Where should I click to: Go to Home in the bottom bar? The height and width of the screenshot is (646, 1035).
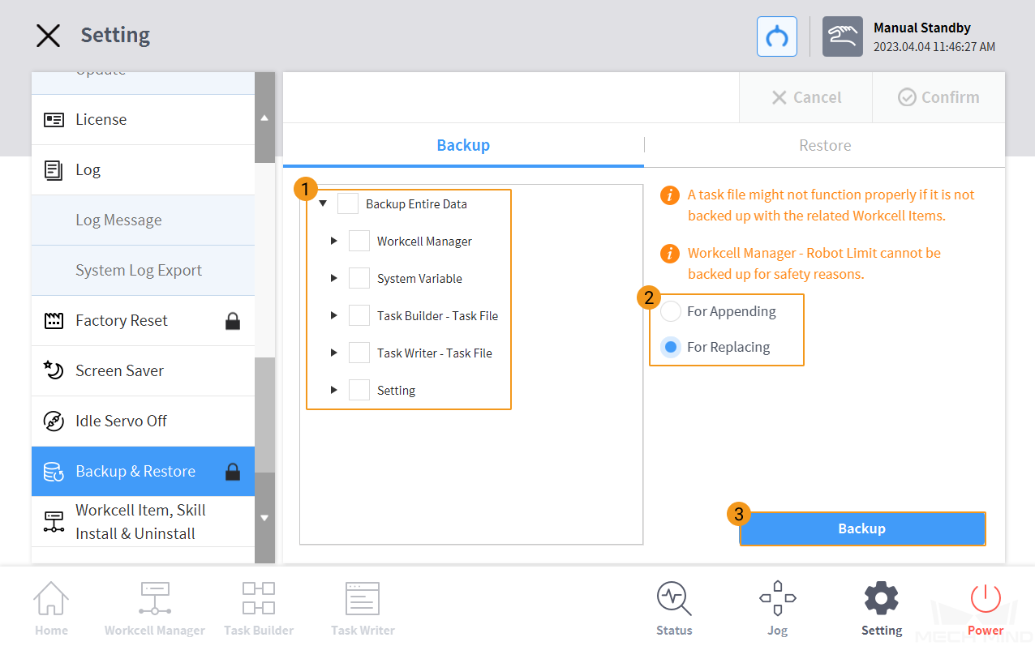[x=51, y=609]
